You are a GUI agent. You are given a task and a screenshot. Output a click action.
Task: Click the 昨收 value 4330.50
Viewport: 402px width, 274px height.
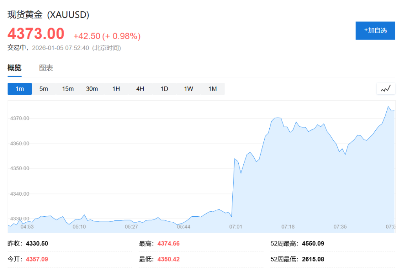pos(37,243)
